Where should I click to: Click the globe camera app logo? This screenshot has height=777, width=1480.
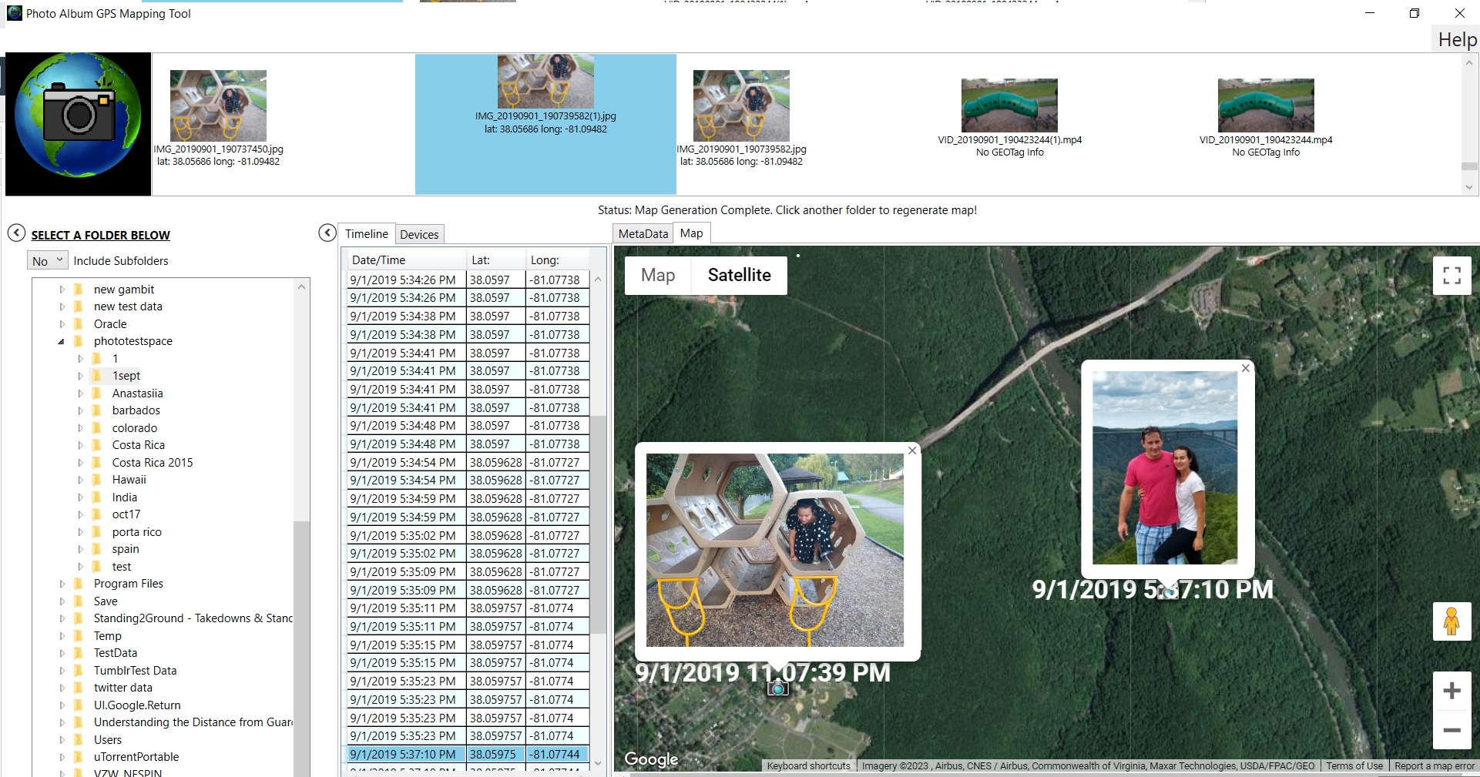[x=78, y=123]
